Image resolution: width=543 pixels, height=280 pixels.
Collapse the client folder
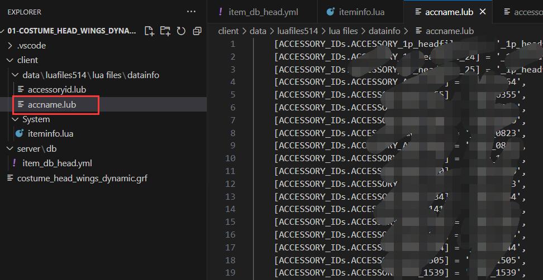coord(9,60)
